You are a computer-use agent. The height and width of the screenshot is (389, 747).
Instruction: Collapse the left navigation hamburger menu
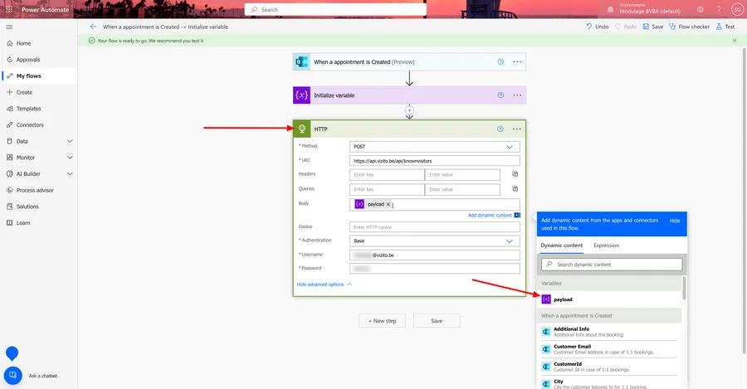pyautogui.click(x=9, y=27)
